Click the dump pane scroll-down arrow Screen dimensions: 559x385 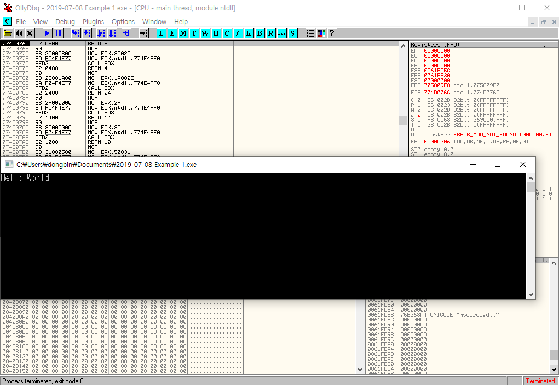[x=360, y=369]
